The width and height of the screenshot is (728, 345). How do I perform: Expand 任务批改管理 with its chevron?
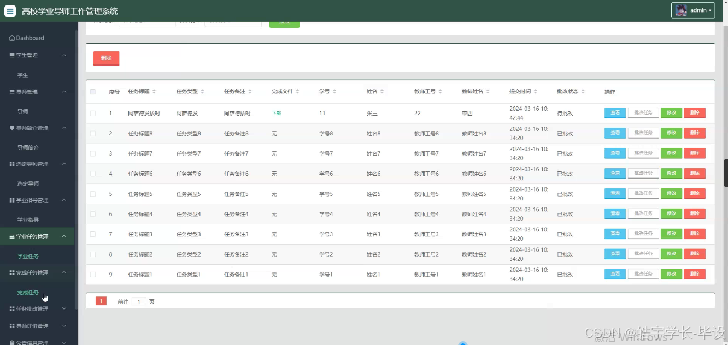(x=64, y=309)
